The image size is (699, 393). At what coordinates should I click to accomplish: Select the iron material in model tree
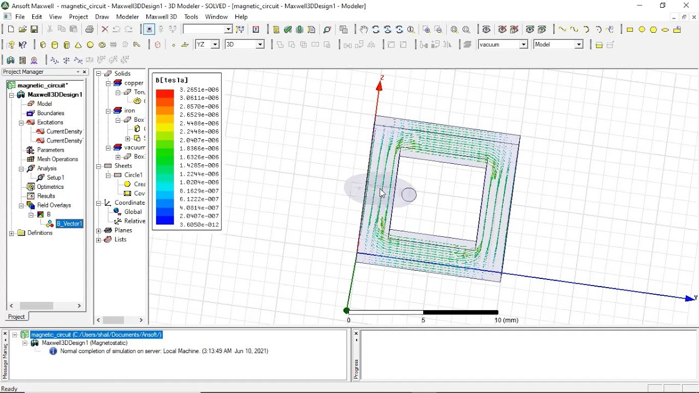pyautogui.click(x=129, y=111)
